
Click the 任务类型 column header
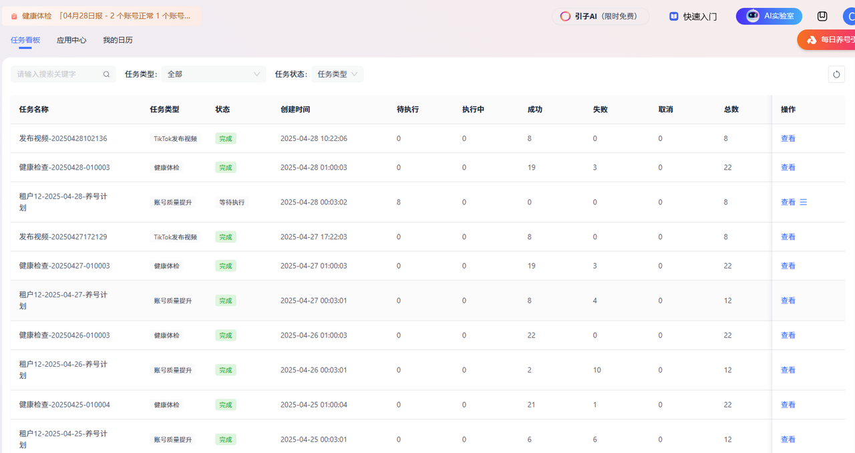(165, 110)
